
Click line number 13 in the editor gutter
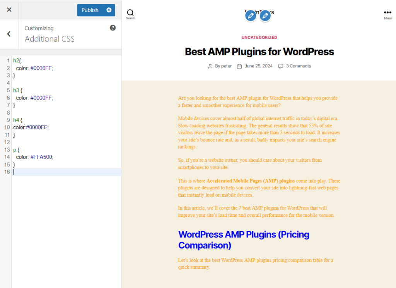pos(7,150)
